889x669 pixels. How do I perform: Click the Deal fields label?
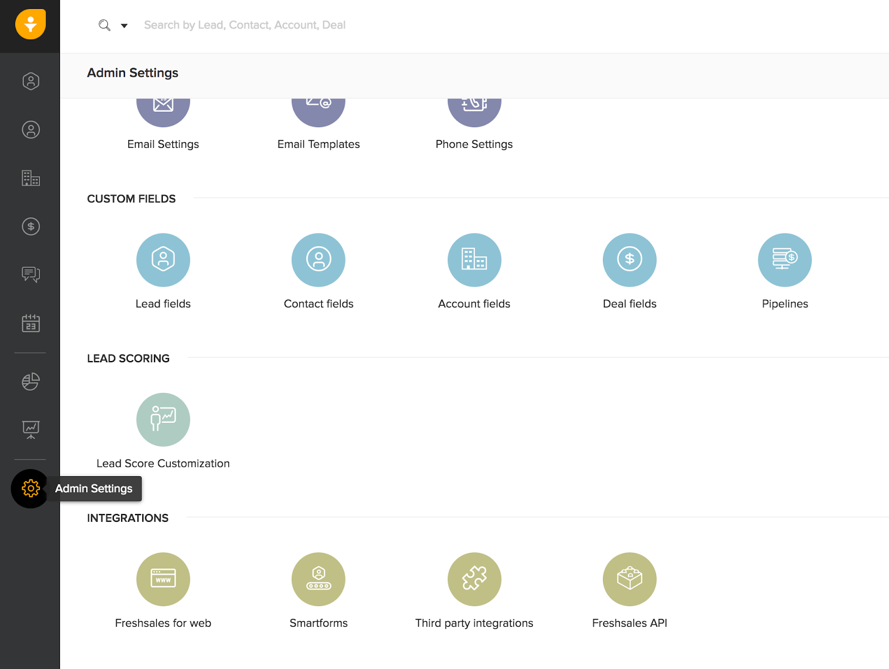click(630, 304)
